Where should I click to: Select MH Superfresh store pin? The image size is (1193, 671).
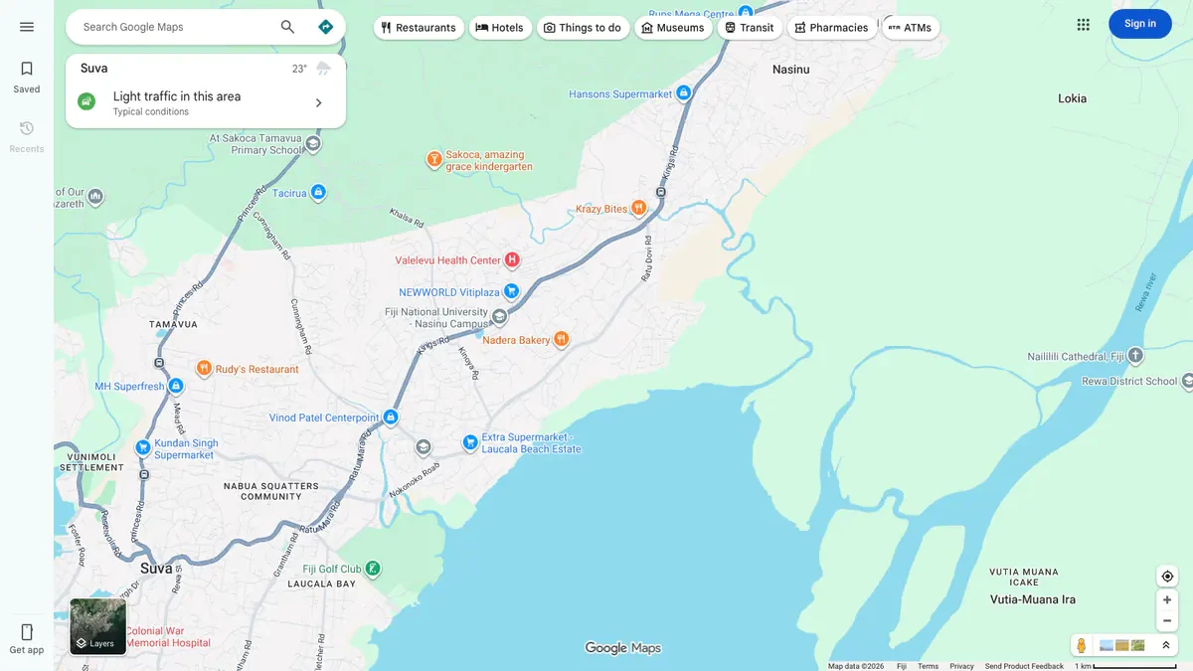click(176, 386)
